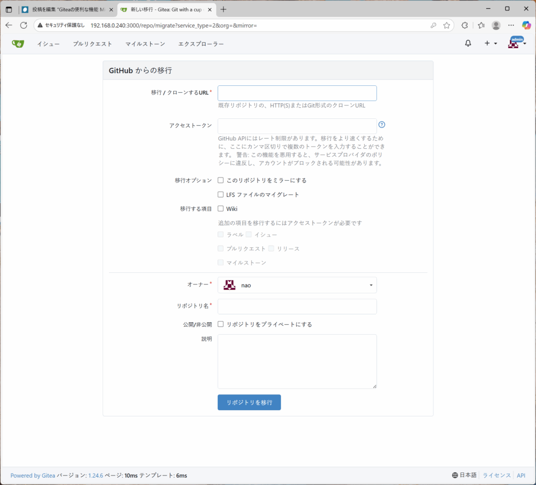Expand the オーナー dropdown showing nao
536x485 pixels.
pyautogui.click(x=297, y=285)
